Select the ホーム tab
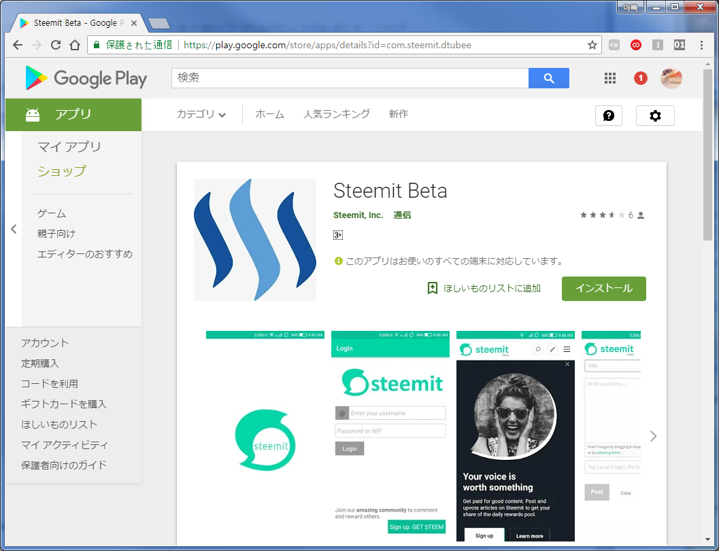Viewport: 719px width, 551px height. coord(269,114)
